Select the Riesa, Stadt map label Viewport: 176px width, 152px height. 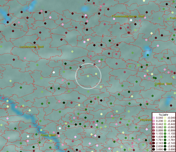[48, 135]
